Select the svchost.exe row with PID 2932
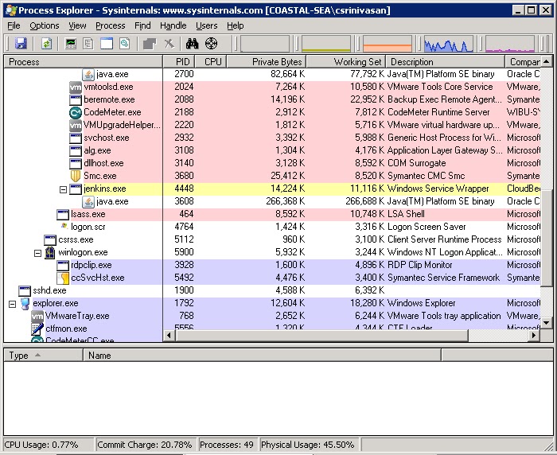This screenshot has width=557, height=455. coord(272,138)
